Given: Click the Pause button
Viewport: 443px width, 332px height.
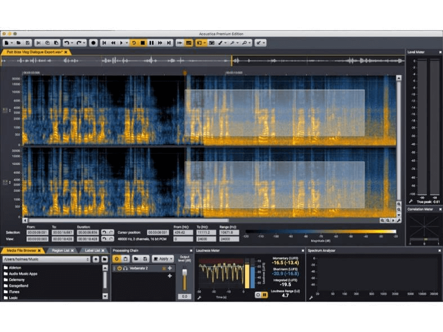Looking at the screenshot, I should (x=151, y=43).
